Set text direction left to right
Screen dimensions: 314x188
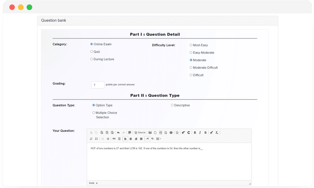coord(148,139)
